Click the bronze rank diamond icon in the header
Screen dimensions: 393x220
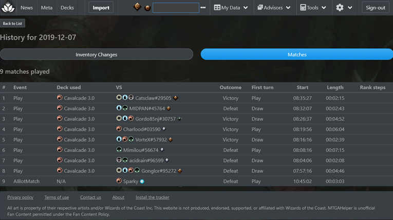137,7
